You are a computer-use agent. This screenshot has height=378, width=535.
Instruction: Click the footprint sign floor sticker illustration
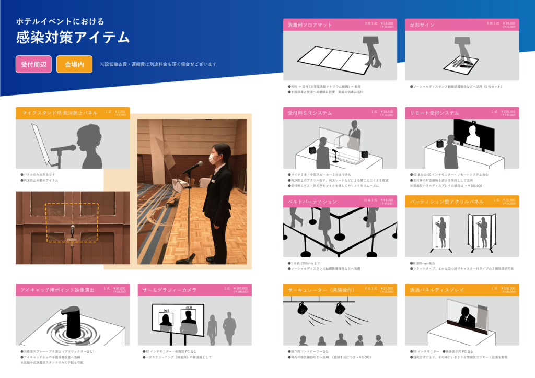coord(462,55)
